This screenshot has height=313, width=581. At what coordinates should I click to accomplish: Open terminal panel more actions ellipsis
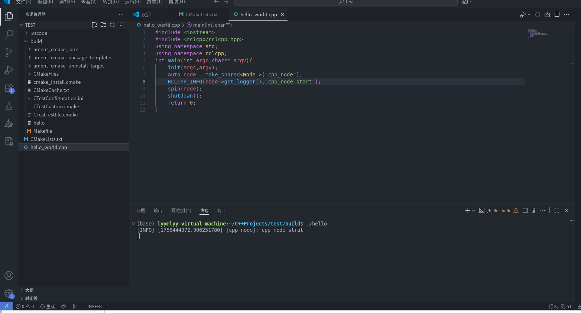pos(543,210)
